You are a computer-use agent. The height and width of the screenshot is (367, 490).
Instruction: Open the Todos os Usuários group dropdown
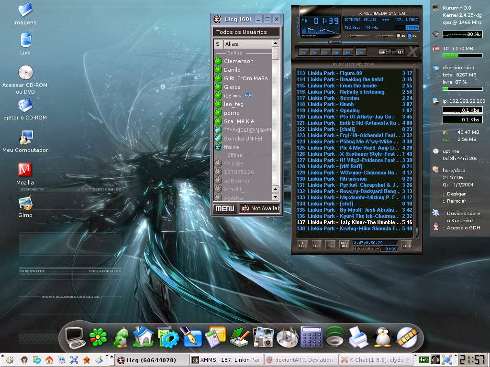pos(246,32)
